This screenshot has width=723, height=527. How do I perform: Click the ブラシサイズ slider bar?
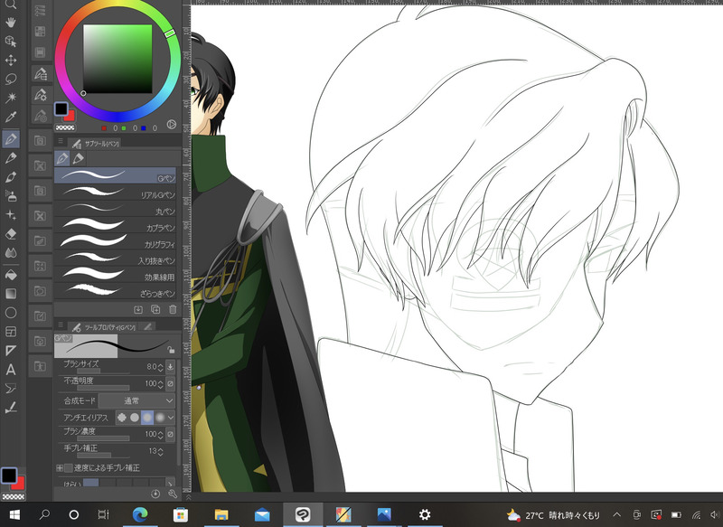tap(103, 372)
